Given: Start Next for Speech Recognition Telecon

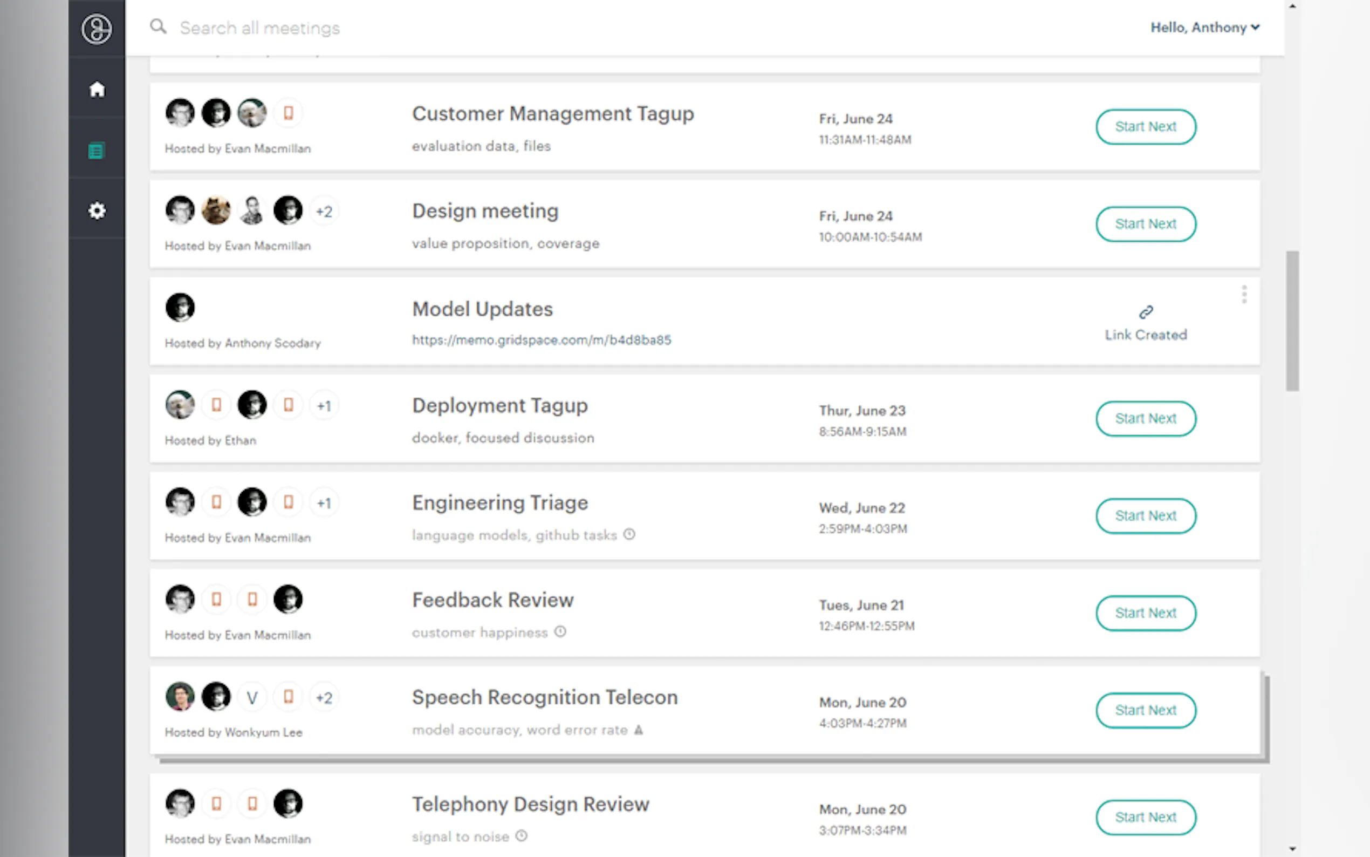Looking at the screenshot, I should 1145,710.
